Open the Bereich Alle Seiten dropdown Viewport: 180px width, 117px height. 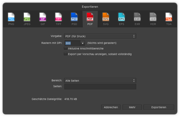tap(100, 81)
